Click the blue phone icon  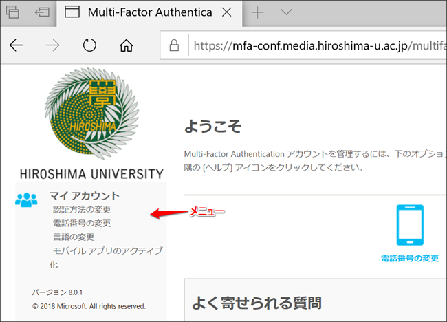410,225
